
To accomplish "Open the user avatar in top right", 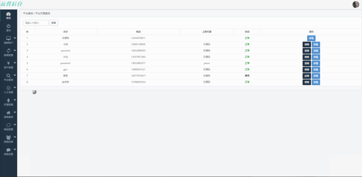I will 356,4.
